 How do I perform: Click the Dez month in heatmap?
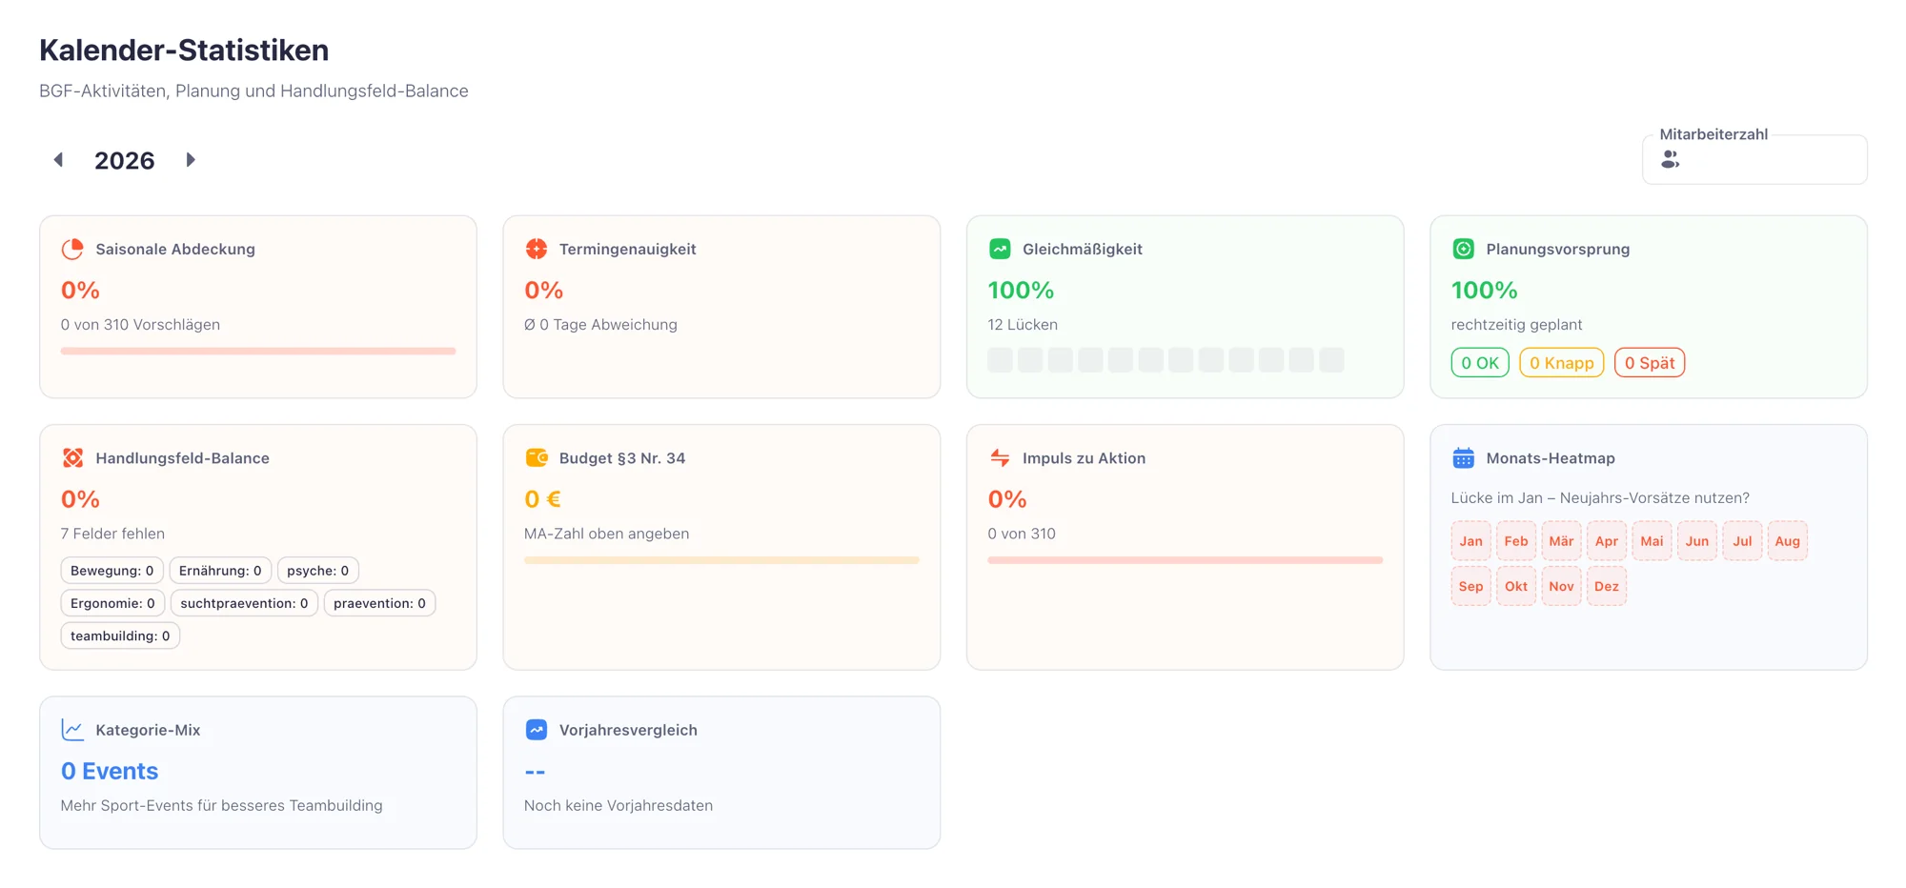pyautogui.click(x=1606, y=587)
